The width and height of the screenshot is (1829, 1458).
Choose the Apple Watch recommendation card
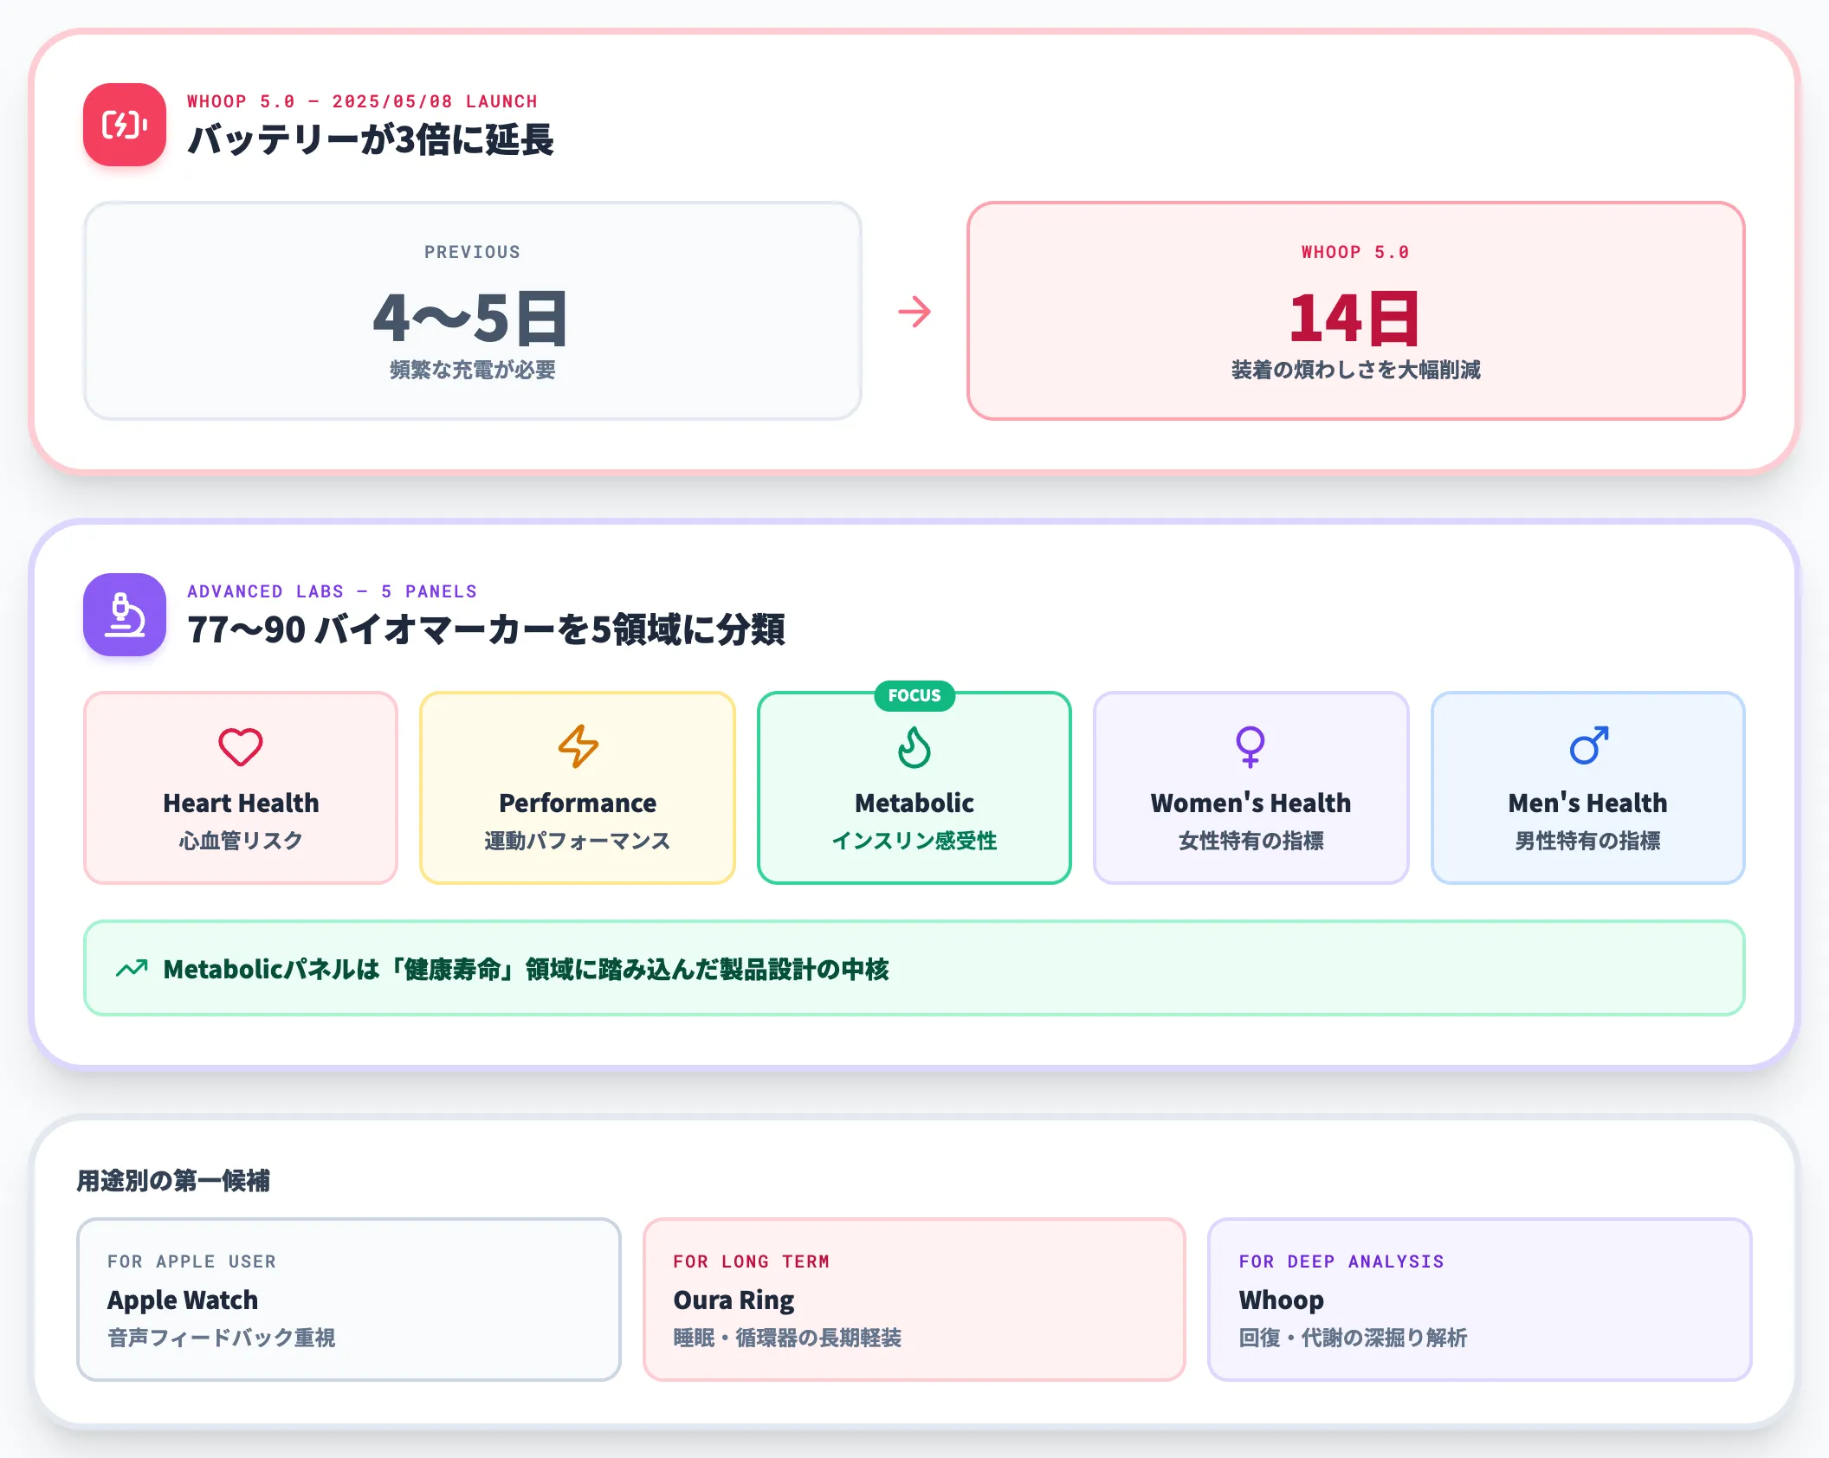click(349, 1300)
